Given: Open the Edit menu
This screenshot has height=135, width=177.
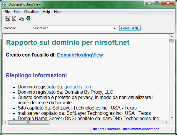Looking at the screenshot, I should [x=17, y=12].
